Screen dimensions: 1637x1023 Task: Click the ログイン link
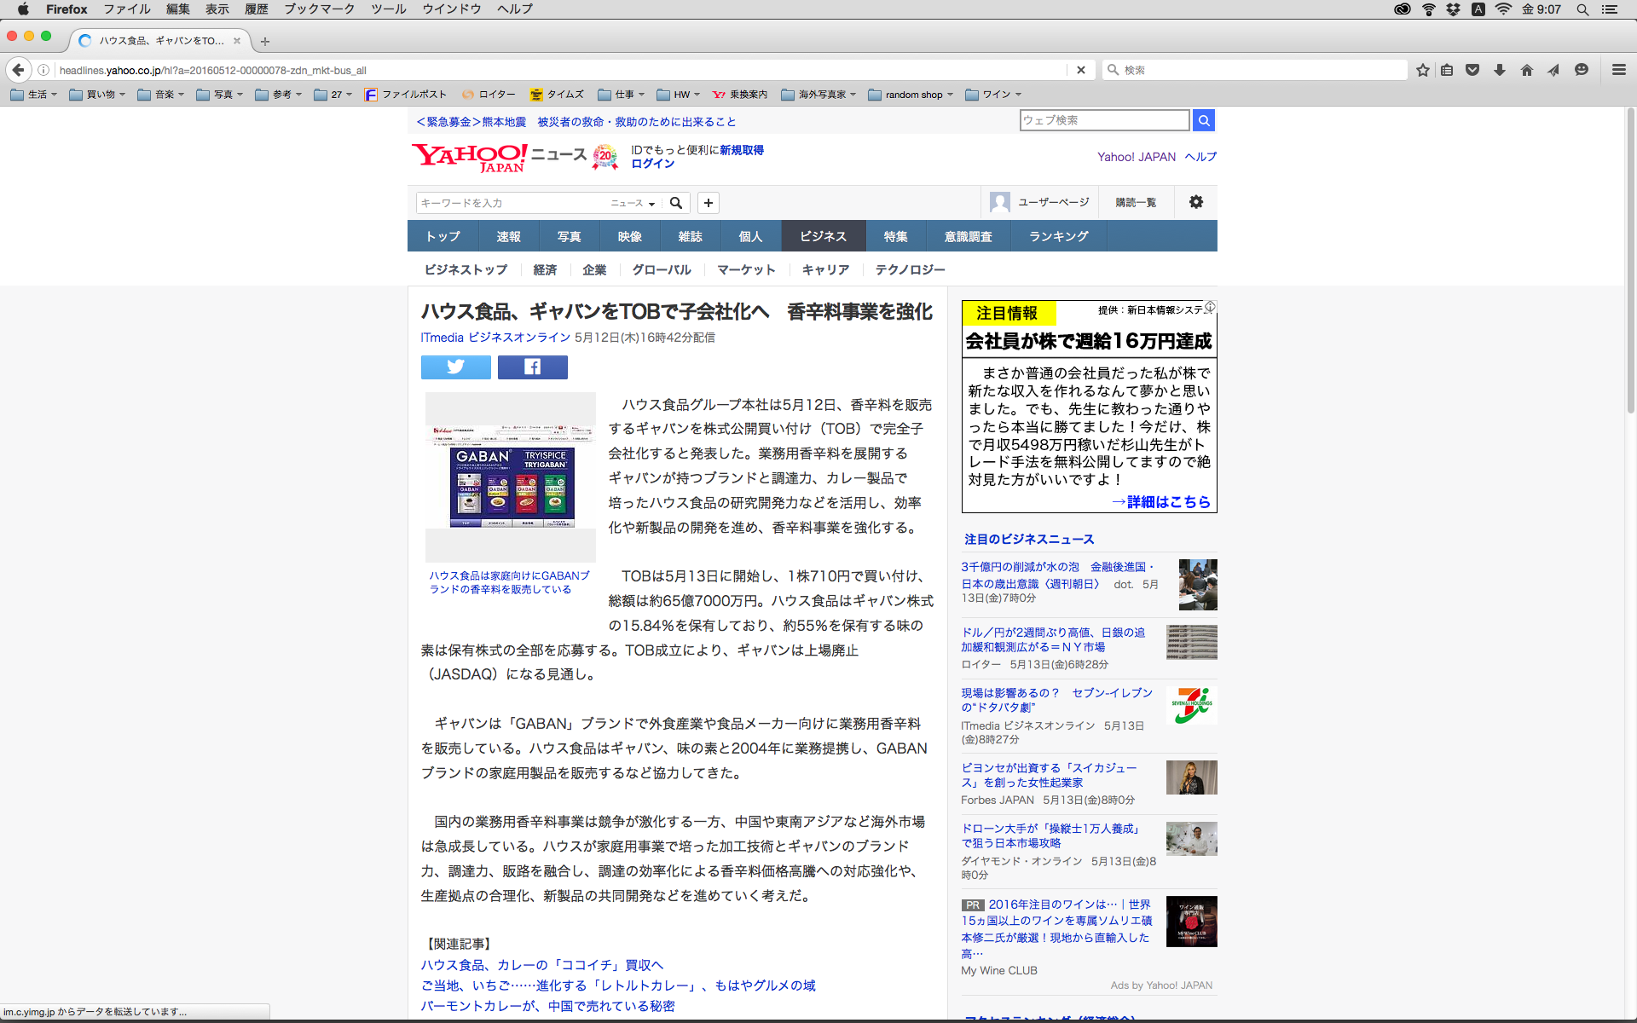coord(652,164)
